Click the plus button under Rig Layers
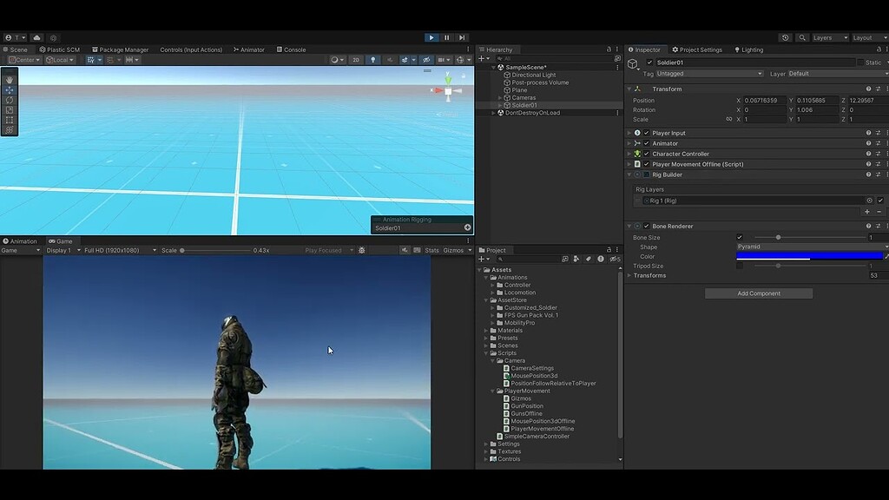The height and width of the screenshot is (500, 889). [x=866, y=211]
